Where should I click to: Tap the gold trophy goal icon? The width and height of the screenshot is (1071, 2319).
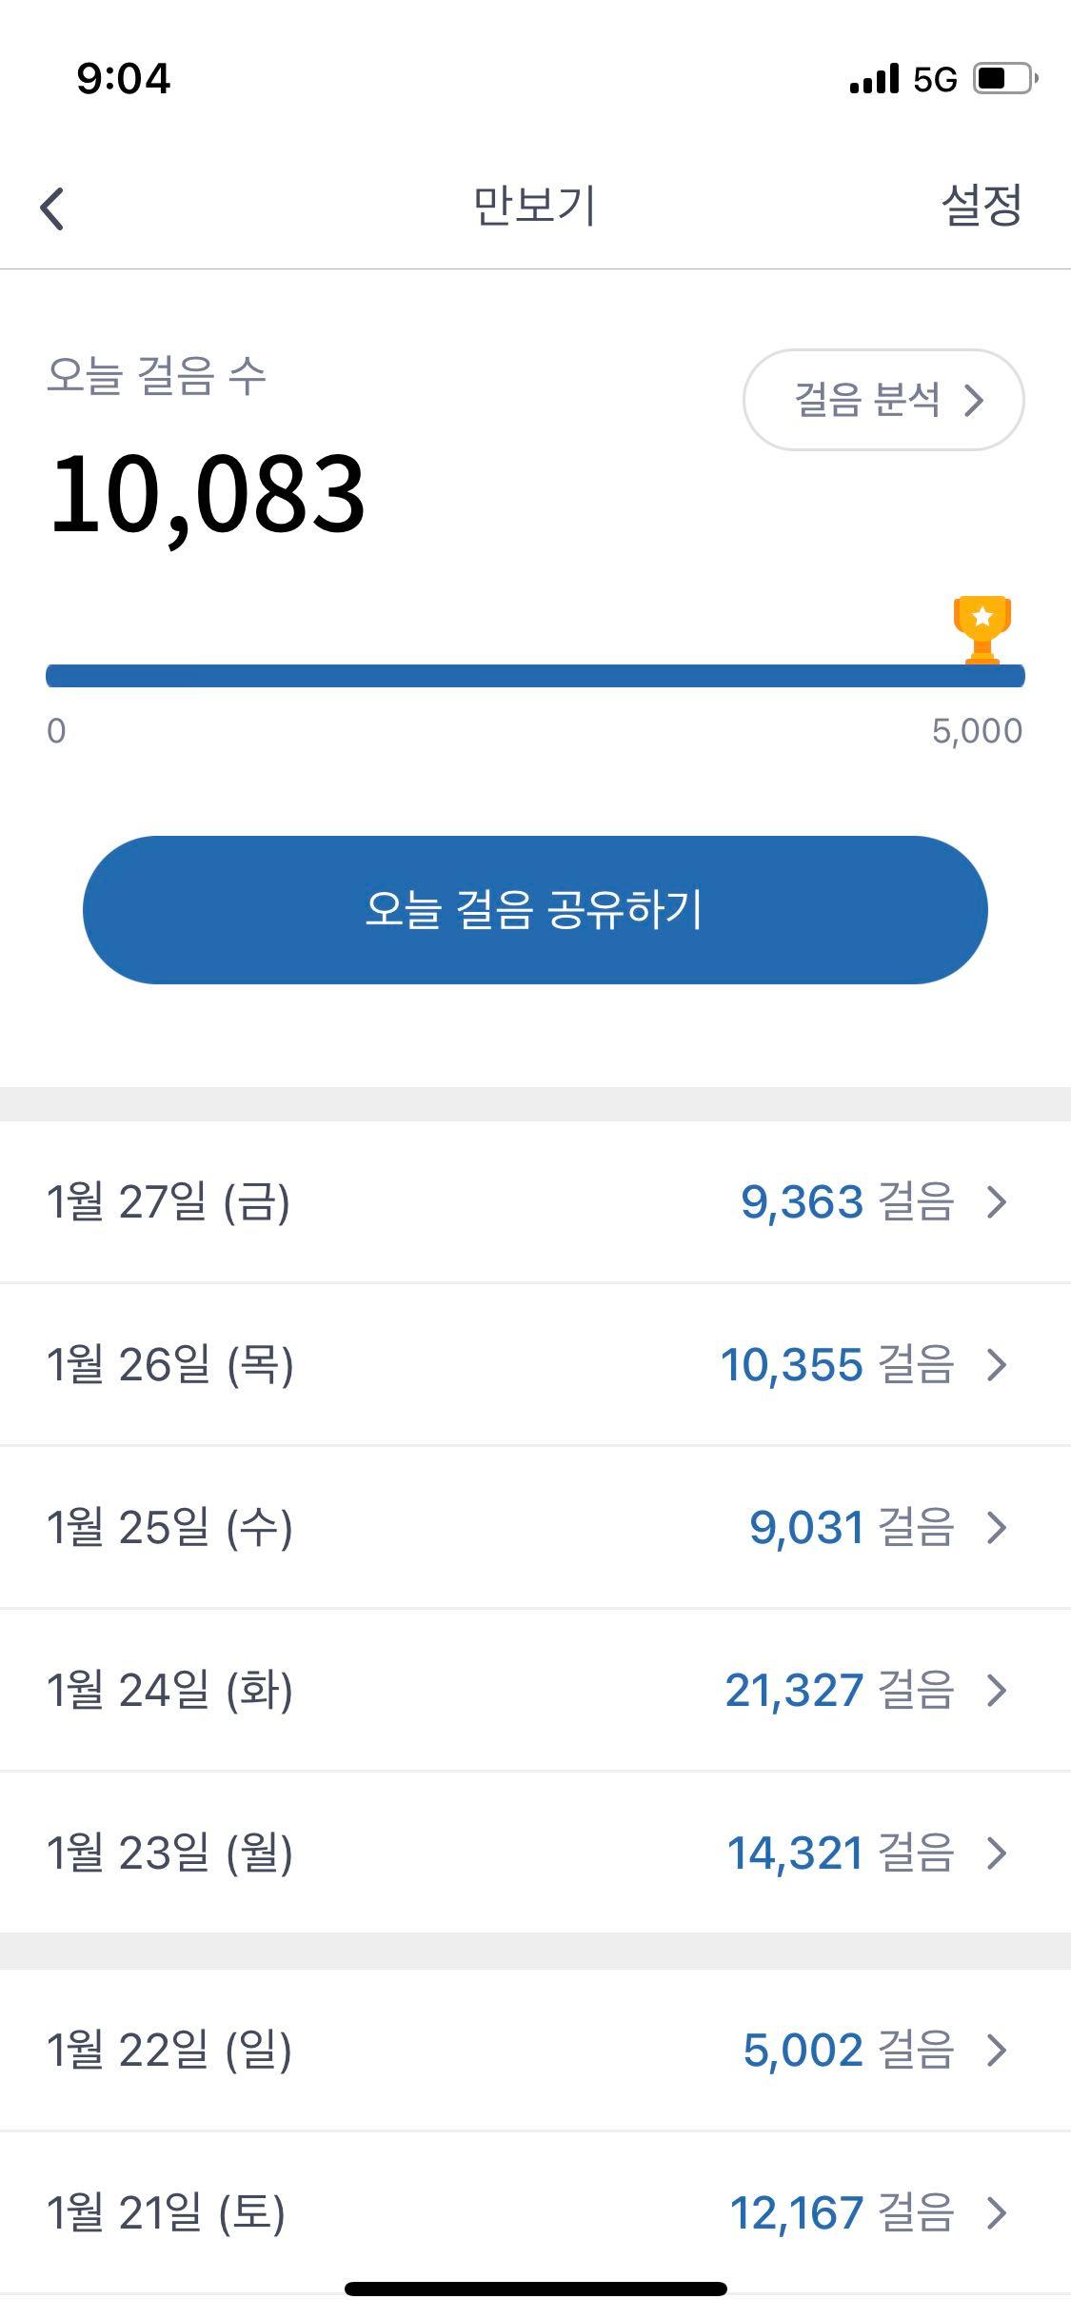[982, 629]
